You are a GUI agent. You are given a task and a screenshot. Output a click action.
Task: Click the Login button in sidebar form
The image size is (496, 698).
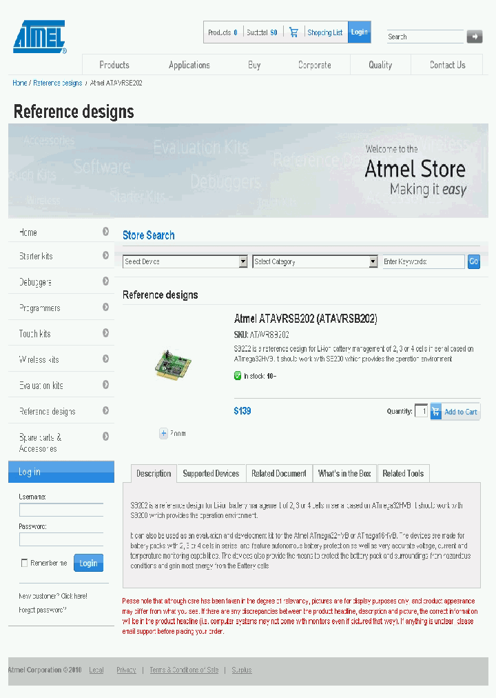[88, 563]
